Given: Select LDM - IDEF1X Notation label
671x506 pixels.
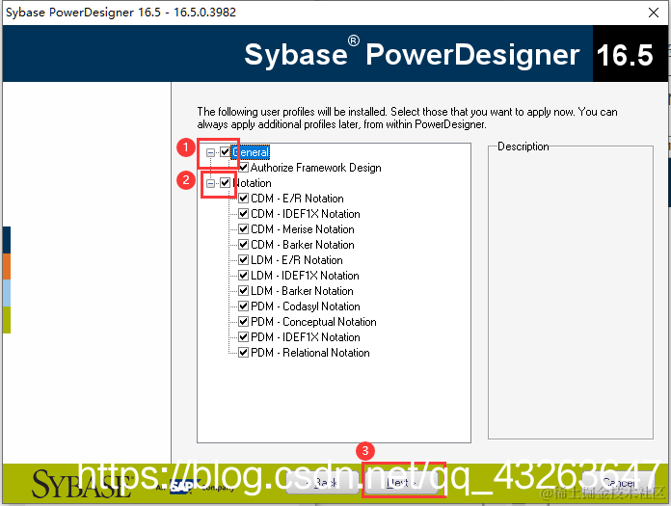Looking at the screenshot, I should [305, 276].
